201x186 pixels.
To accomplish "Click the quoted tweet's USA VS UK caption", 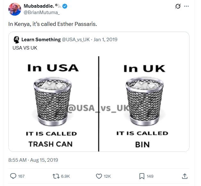I will tap(24, 47).
